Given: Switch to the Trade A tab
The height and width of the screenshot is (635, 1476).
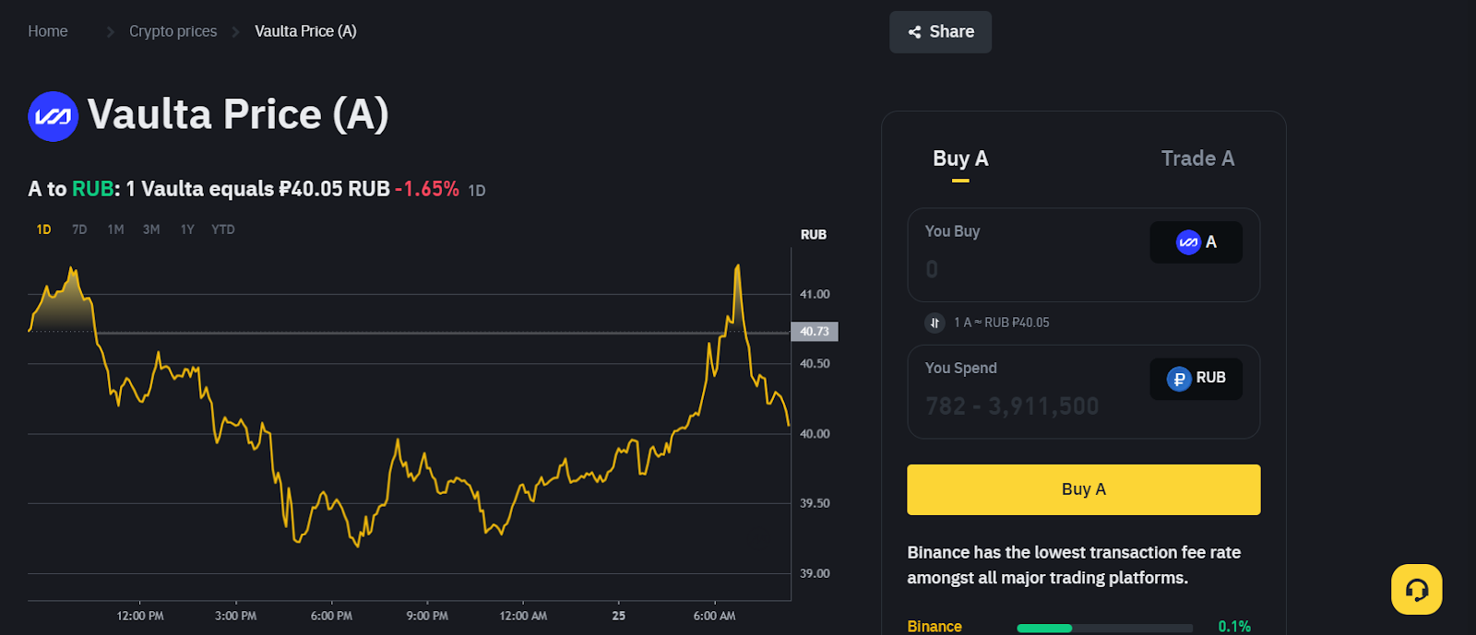Looking at the screenshot, I should [1197, 159].
